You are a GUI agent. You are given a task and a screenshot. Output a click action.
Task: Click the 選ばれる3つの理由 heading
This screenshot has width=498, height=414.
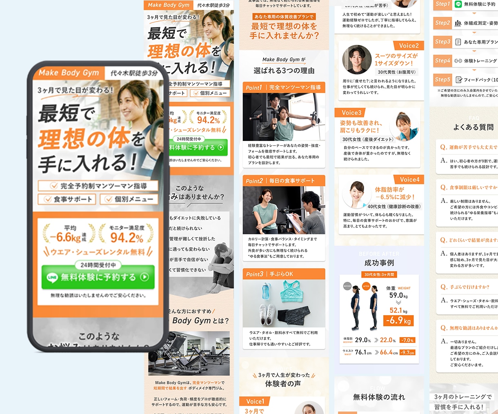pyautogui.click(x=284, y=71)
